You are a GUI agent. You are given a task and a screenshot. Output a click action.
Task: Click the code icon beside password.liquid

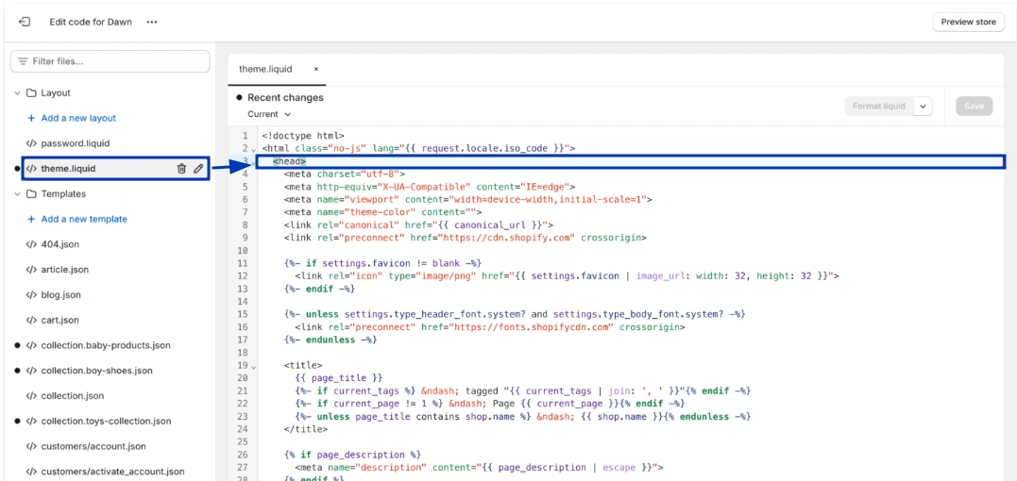[31, 143]
